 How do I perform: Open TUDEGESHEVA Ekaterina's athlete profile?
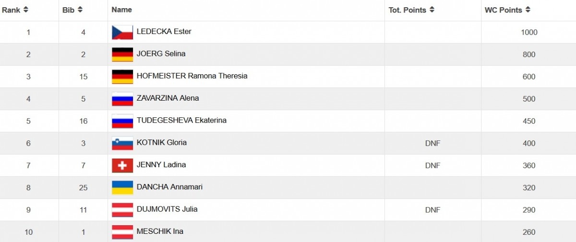pyautogui.click(x=181, y=120)
